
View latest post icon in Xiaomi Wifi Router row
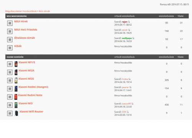(x=127, y=112)
